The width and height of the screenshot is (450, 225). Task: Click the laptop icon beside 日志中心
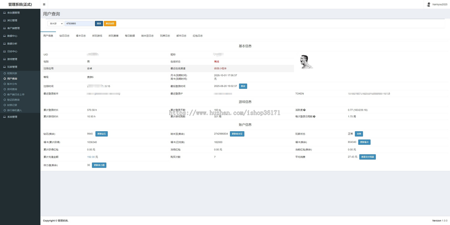click(x=4, y=51)
